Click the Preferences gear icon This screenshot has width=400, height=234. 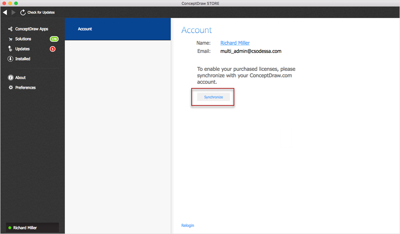point(10,88)
